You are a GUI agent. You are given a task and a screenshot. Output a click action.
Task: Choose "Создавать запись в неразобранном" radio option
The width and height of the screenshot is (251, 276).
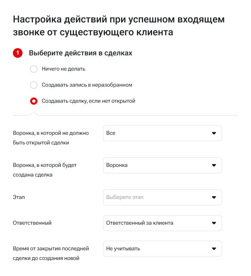[34, 85]
